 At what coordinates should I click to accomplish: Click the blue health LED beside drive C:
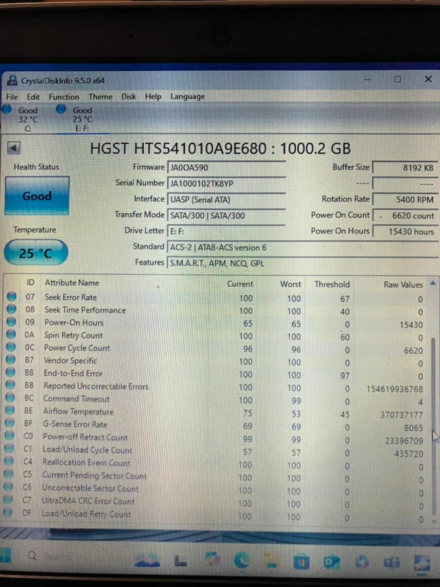7,109
